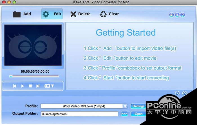Open the Profile combobox

(x=84, y=106)
